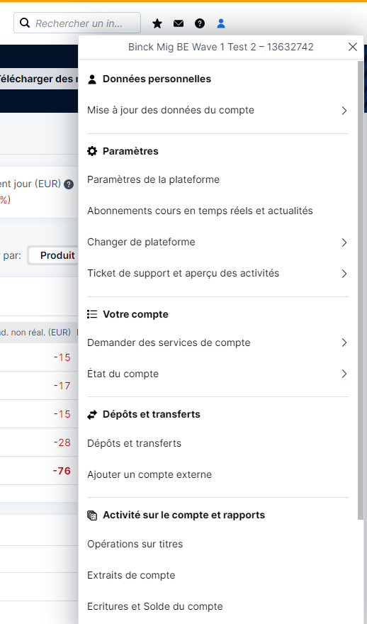Open Demander des services de compte

[218, 342]
